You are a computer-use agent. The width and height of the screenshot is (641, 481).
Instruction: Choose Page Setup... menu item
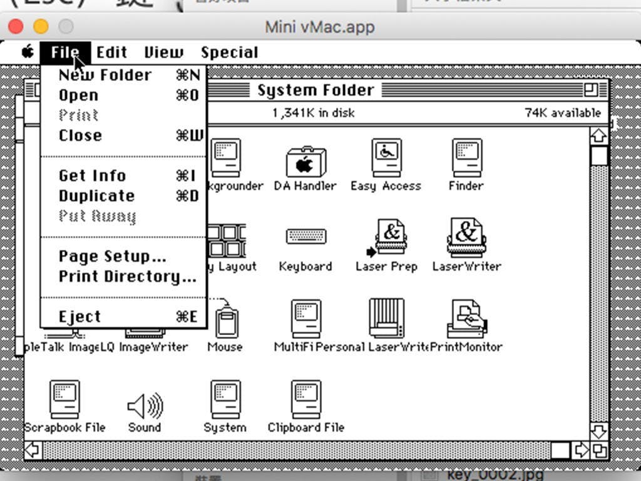tap(124, 256)
